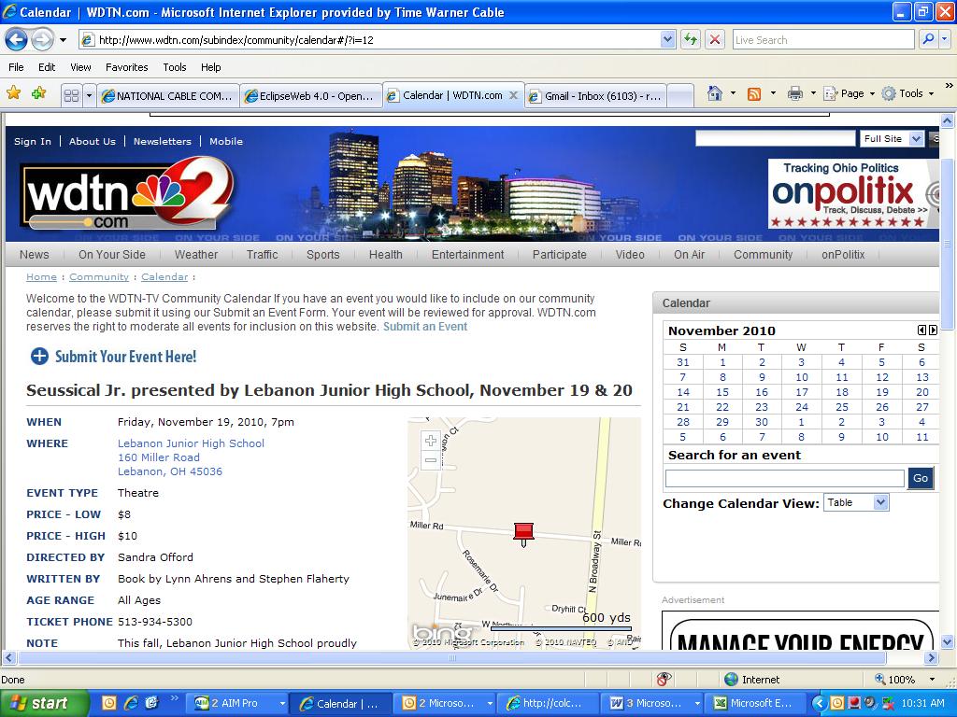The height and width of the screenshot is (717, 957).
Task: Click the Sign In link
Action: tap(33, 142)
